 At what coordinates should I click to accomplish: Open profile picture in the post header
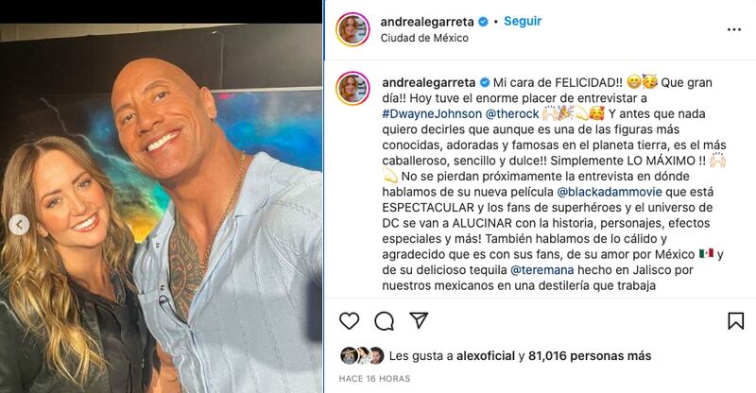click(352, 29)
